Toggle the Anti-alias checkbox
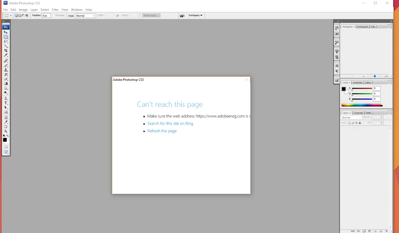Viewport: 399px width, 233px height. pos(54,16)
